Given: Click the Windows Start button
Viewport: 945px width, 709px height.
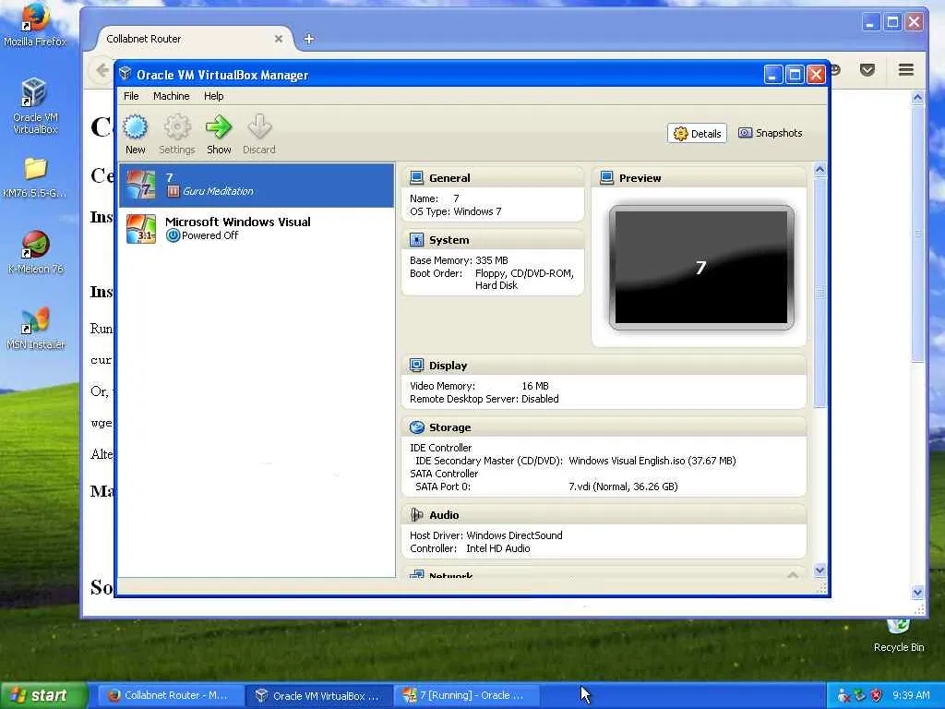Looking at the screenshot, I should coord(43,695).
